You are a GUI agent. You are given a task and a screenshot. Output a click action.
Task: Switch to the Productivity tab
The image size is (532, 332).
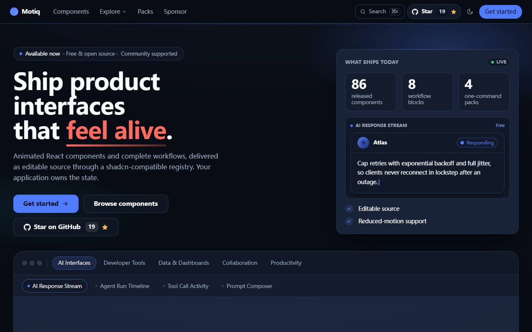click(286, 263)
